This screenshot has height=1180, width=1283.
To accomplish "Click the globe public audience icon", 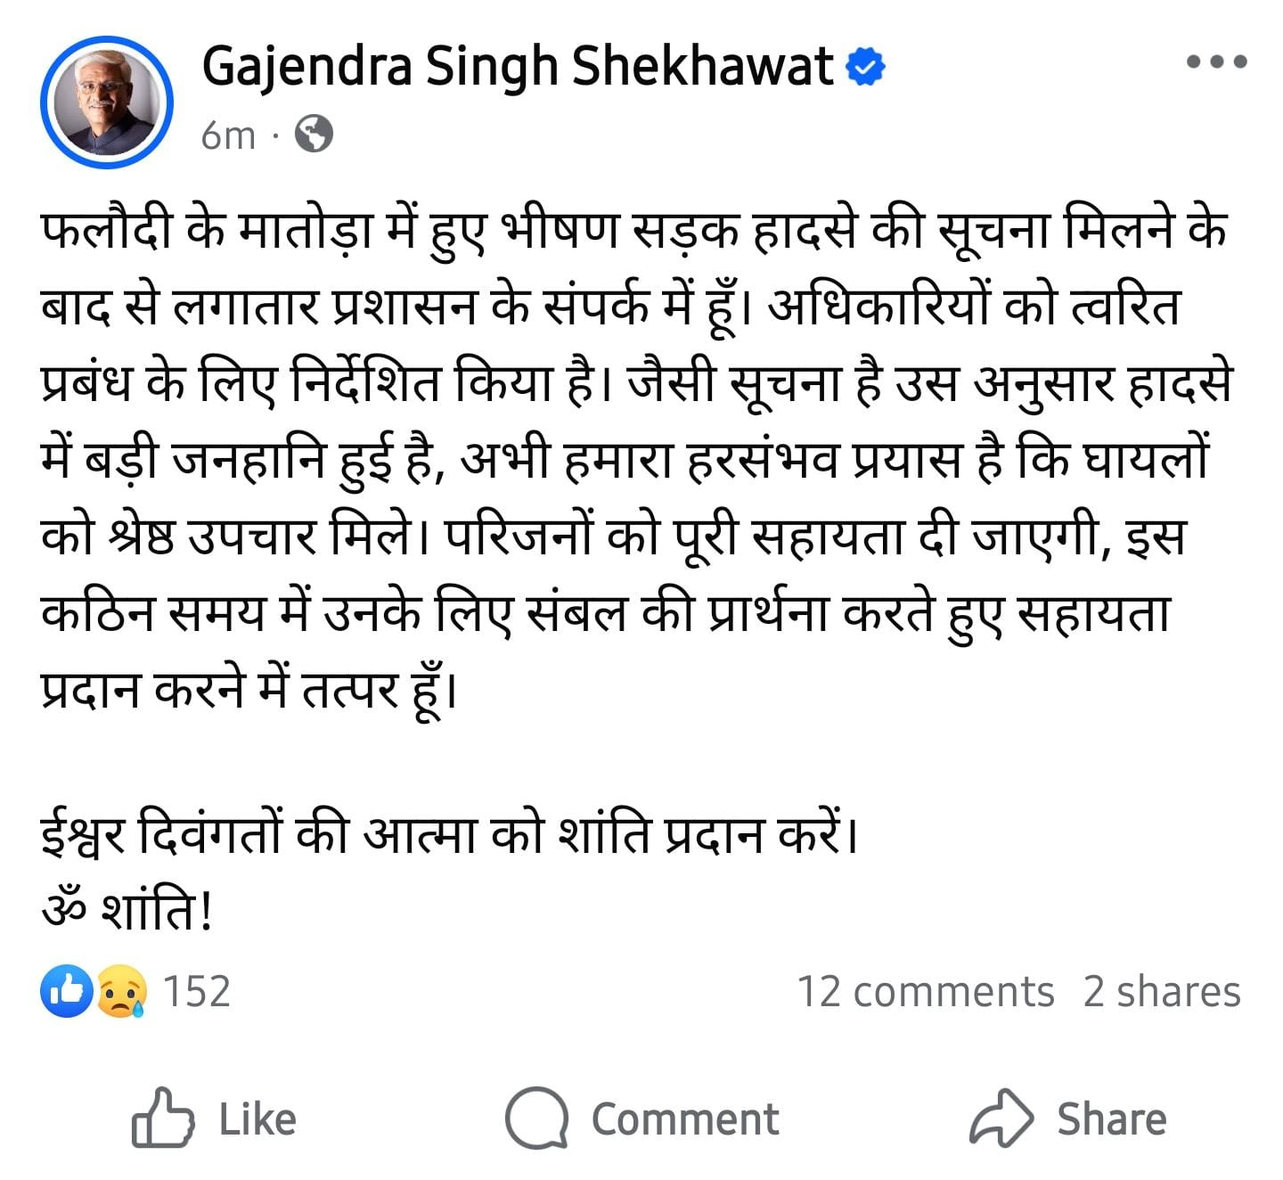I will (x=314, y=135).
